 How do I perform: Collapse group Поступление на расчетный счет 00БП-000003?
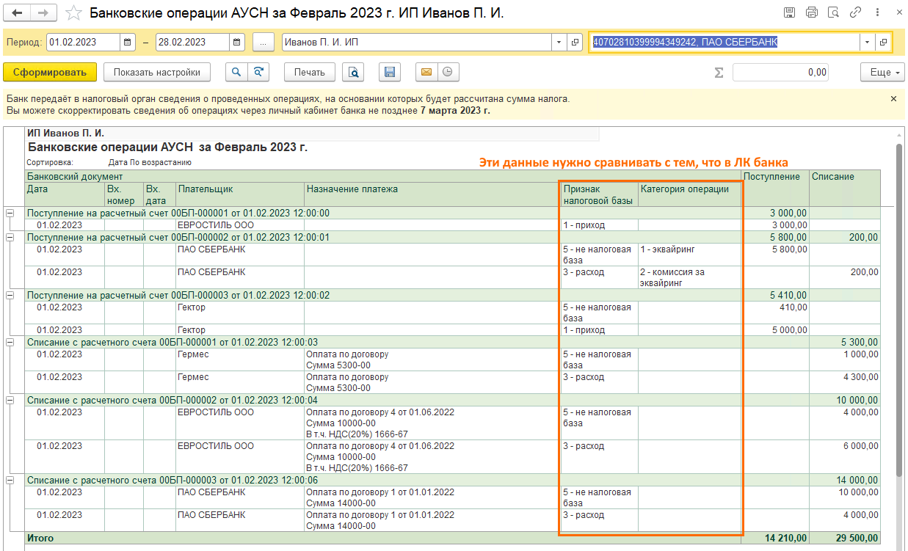(10, 295)
